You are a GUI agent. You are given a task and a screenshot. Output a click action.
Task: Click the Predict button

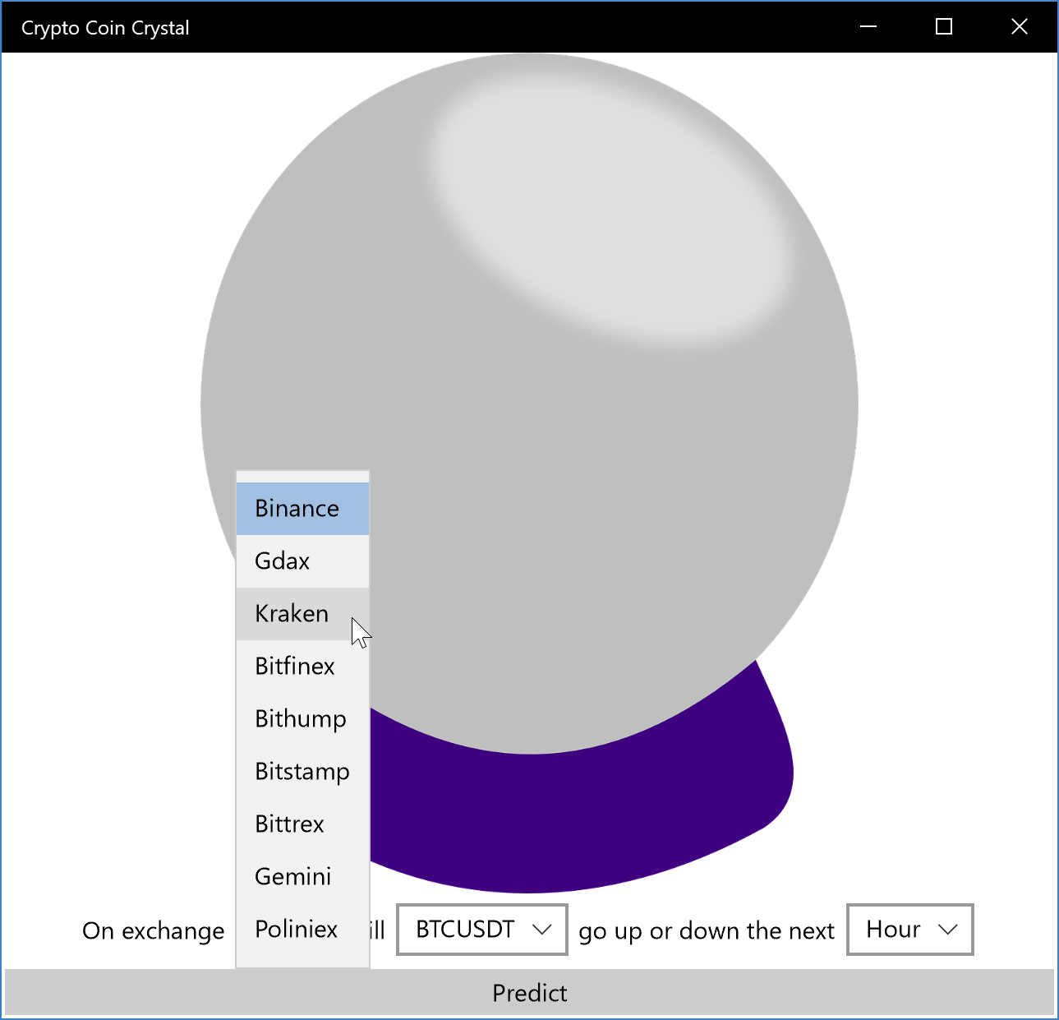[x=529, y=993]
